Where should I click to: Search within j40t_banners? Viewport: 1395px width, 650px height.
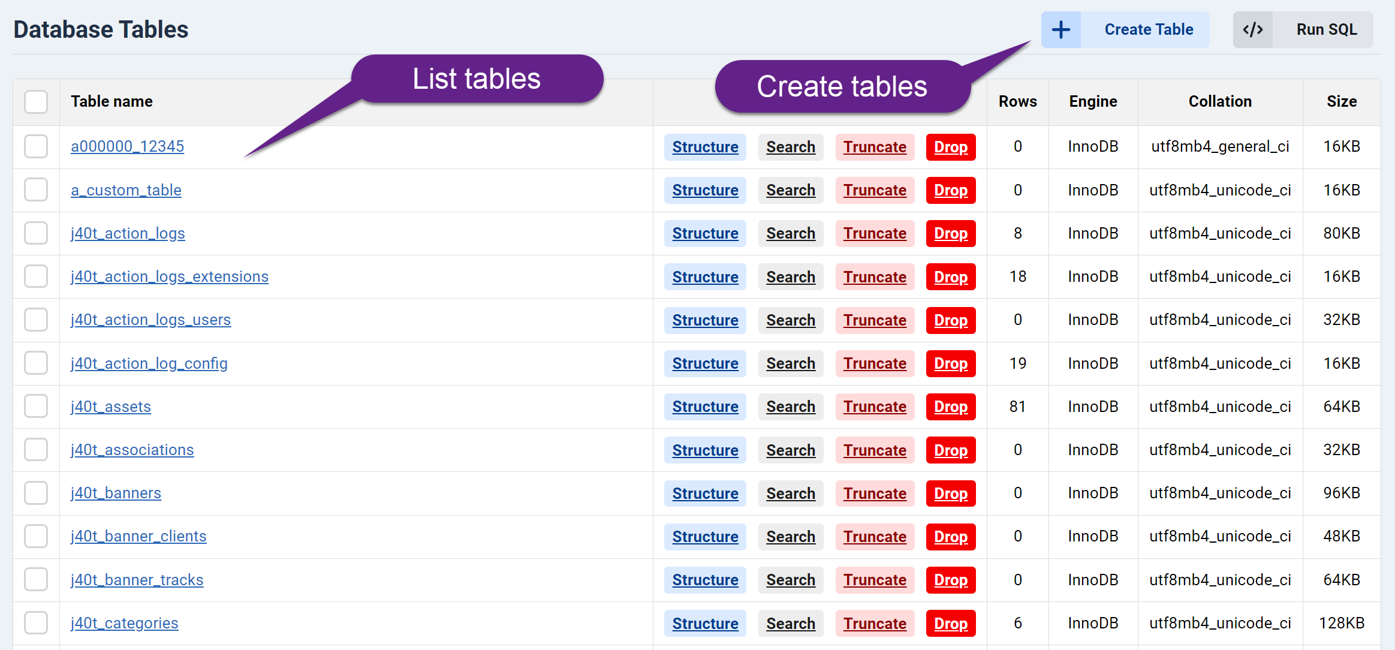791,493
